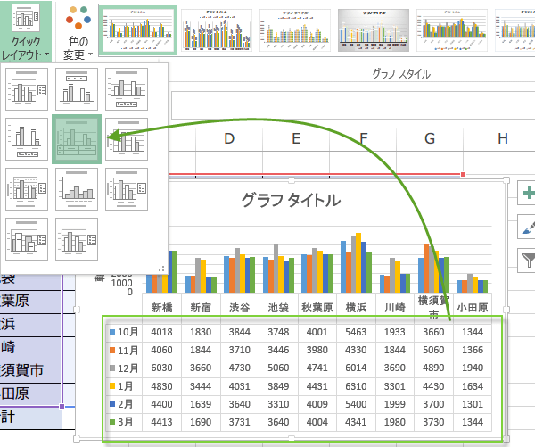Click the グラフ タイトル chart title
The image size is (535, 447).
click(x=291, y=200)
